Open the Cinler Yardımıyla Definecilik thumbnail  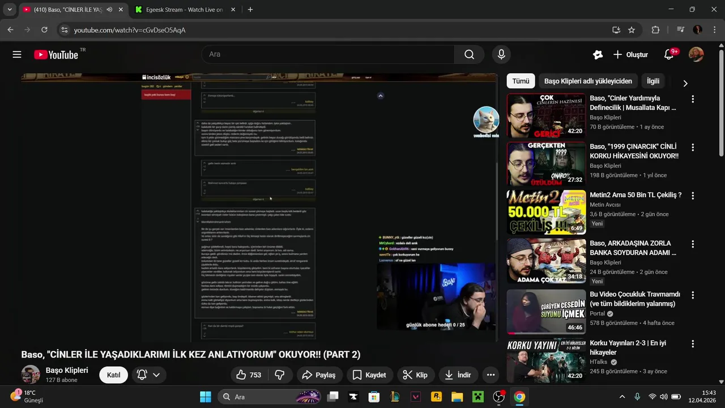[546, 116]
